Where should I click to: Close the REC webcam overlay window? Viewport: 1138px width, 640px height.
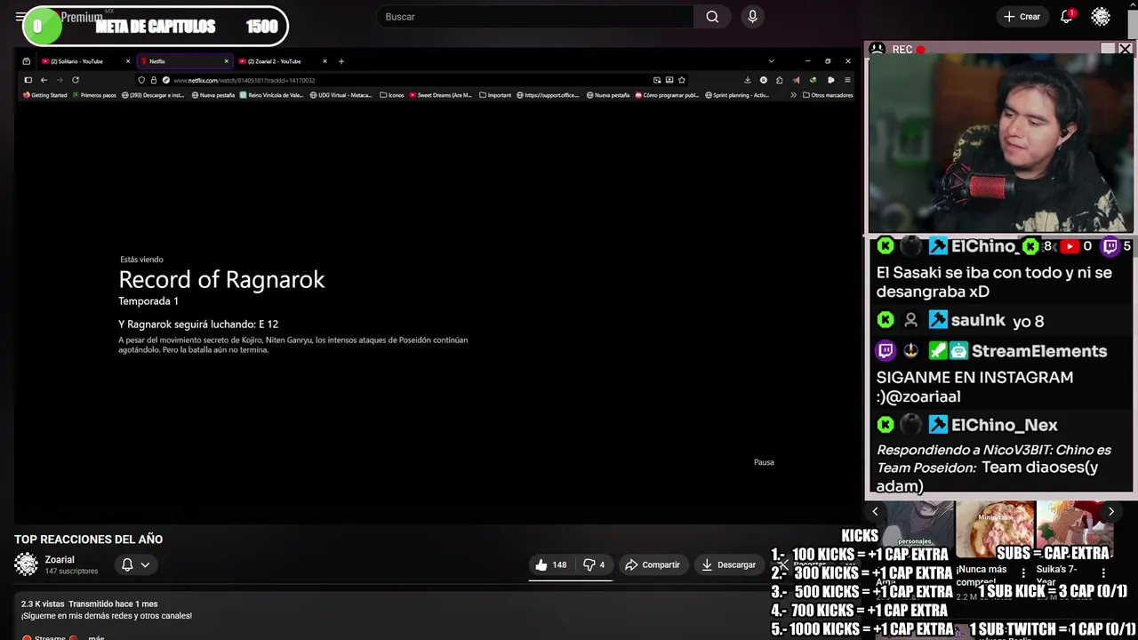[x=1125, y=50]
